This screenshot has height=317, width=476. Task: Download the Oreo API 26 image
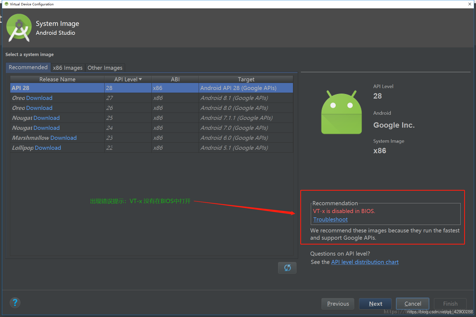pyautogui.click(x=39, y=108)
